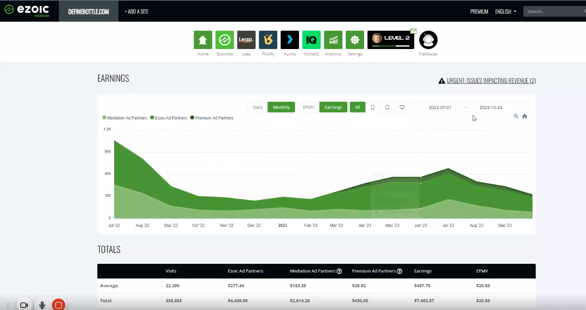
Task: Open the Level 2 profile badge
Action: [391, 40]
